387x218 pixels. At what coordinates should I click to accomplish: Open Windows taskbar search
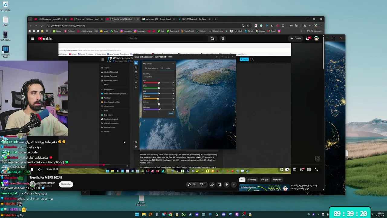[150, 215]
